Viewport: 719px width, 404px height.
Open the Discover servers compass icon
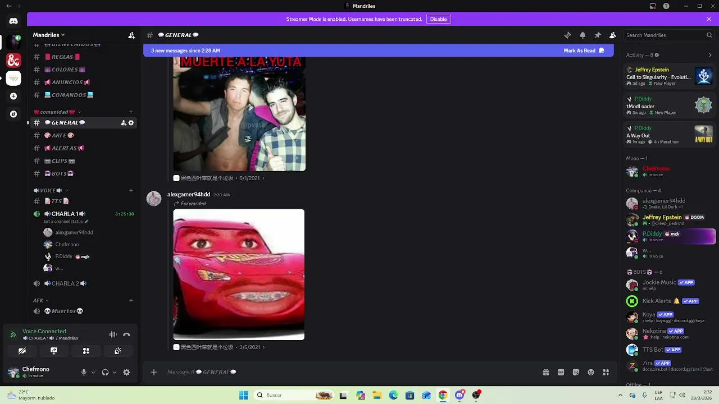tap(13, 114)
